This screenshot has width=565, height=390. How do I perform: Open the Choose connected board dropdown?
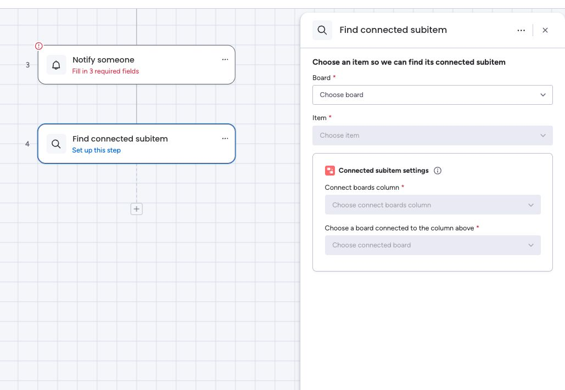pyautogui.click(x=433, y=245)
